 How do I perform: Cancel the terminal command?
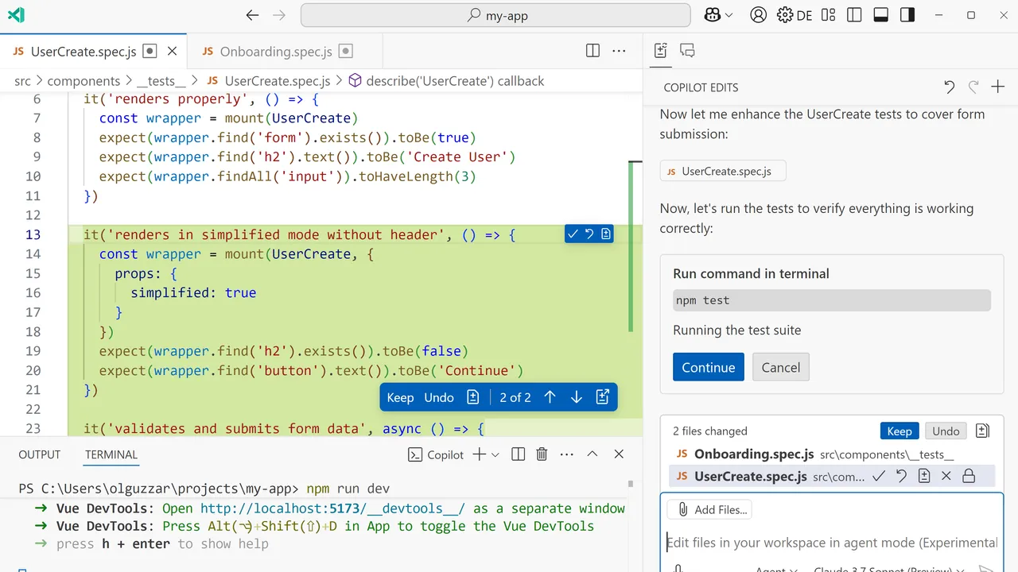781,367
